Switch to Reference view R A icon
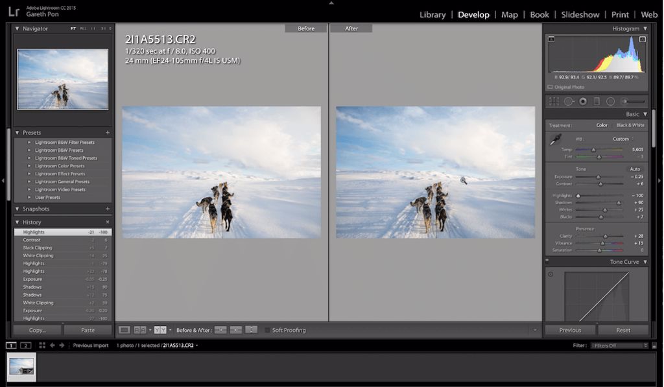Image resolution: width=664 pixels, height=387 pixels. coord(140,330)
